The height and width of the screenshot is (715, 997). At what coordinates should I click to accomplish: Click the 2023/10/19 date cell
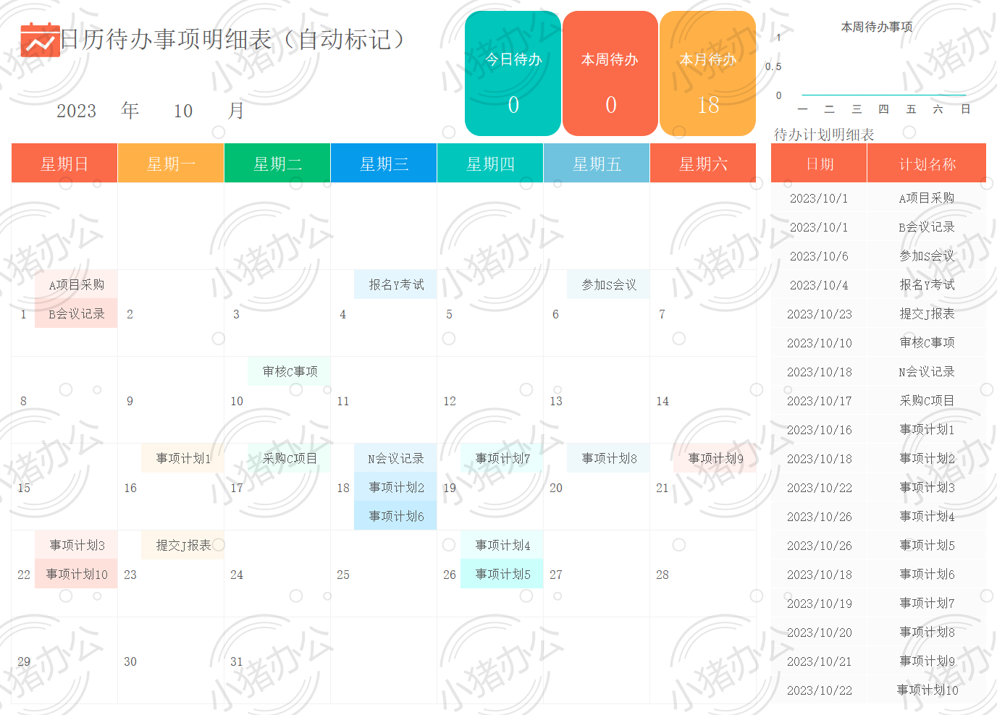click(819, 604)
